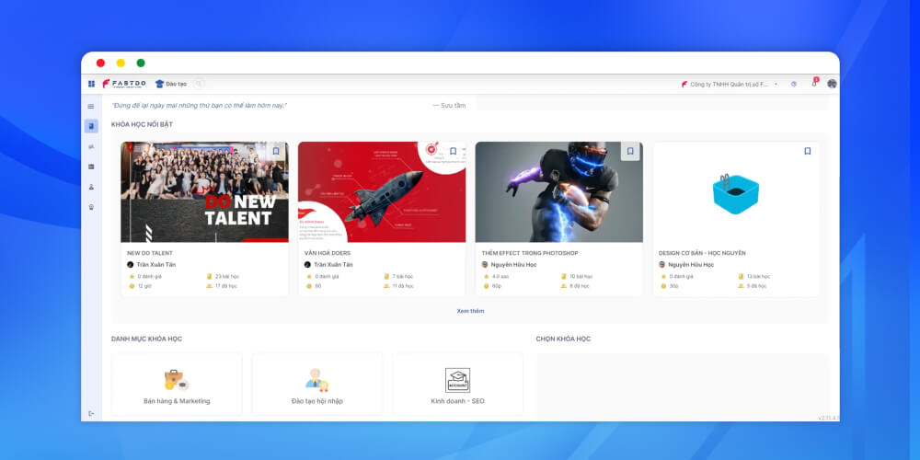Image resolution: width=920 pixels, height=460 pixels.
Task: Bookmark the THÊM EFFECT TRONG PHOTOSHOP course
Action: [x=630, y=151]
